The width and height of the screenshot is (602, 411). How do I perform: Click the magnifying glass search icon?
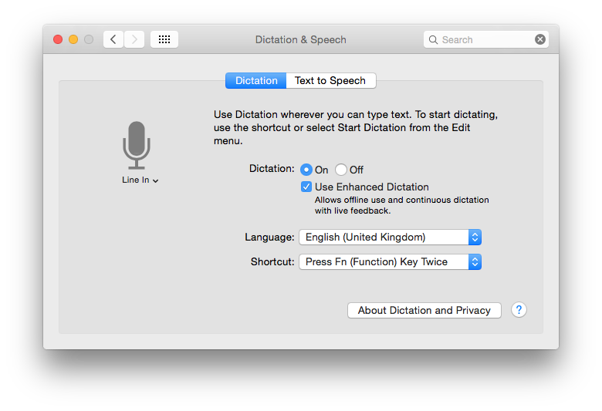pyautogui.click(x=434, y=39)
